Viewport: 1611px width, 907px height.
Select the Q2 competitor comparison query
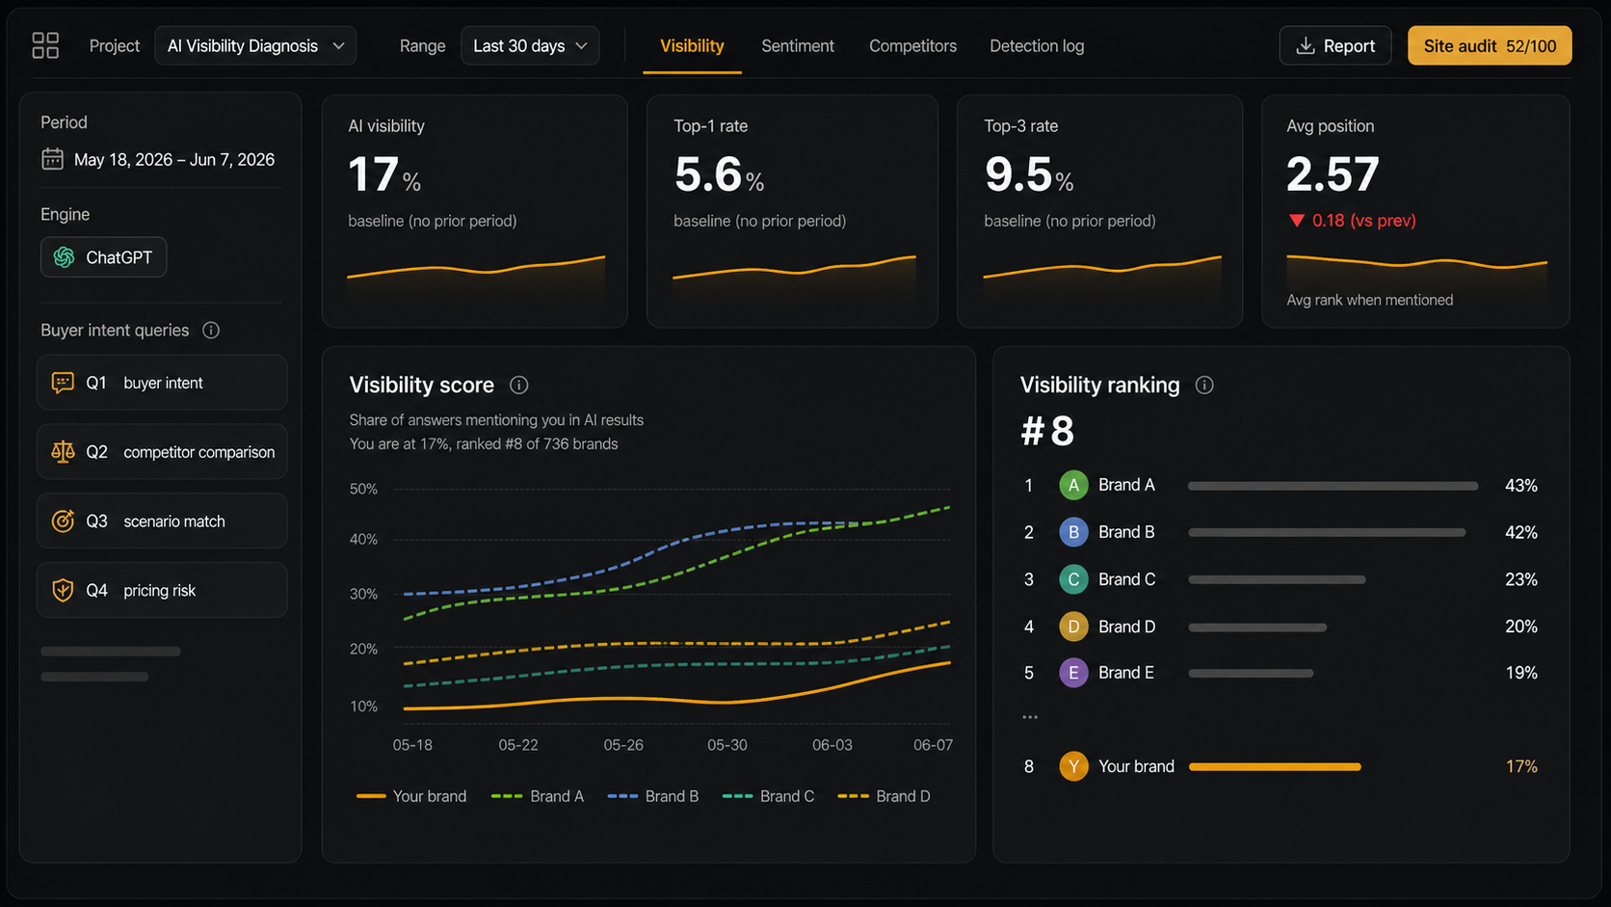(162, 451)
